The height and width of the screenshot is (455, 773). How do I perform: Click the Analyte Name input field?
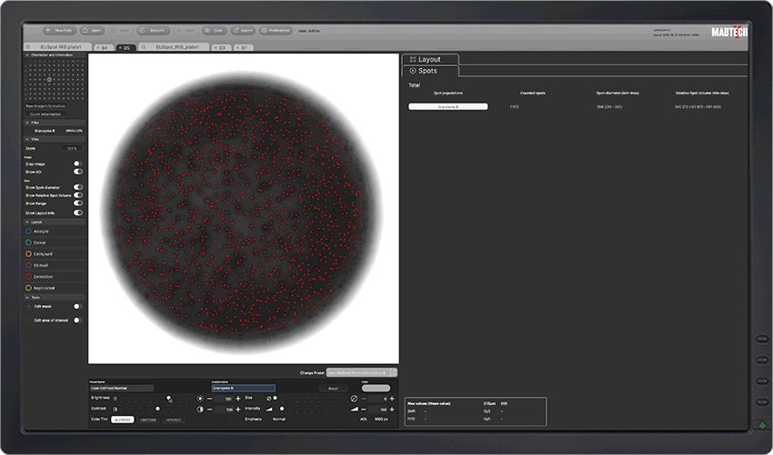[x=243, y=388]
